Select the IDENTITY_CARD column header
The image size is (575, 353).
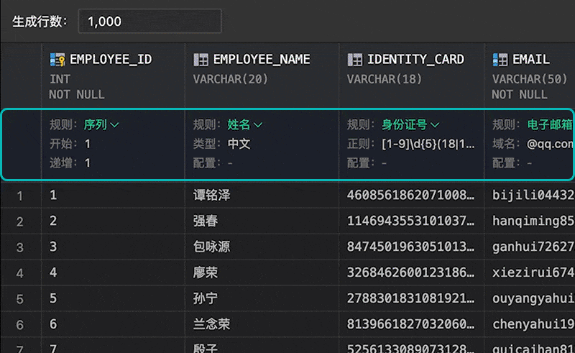412,76
